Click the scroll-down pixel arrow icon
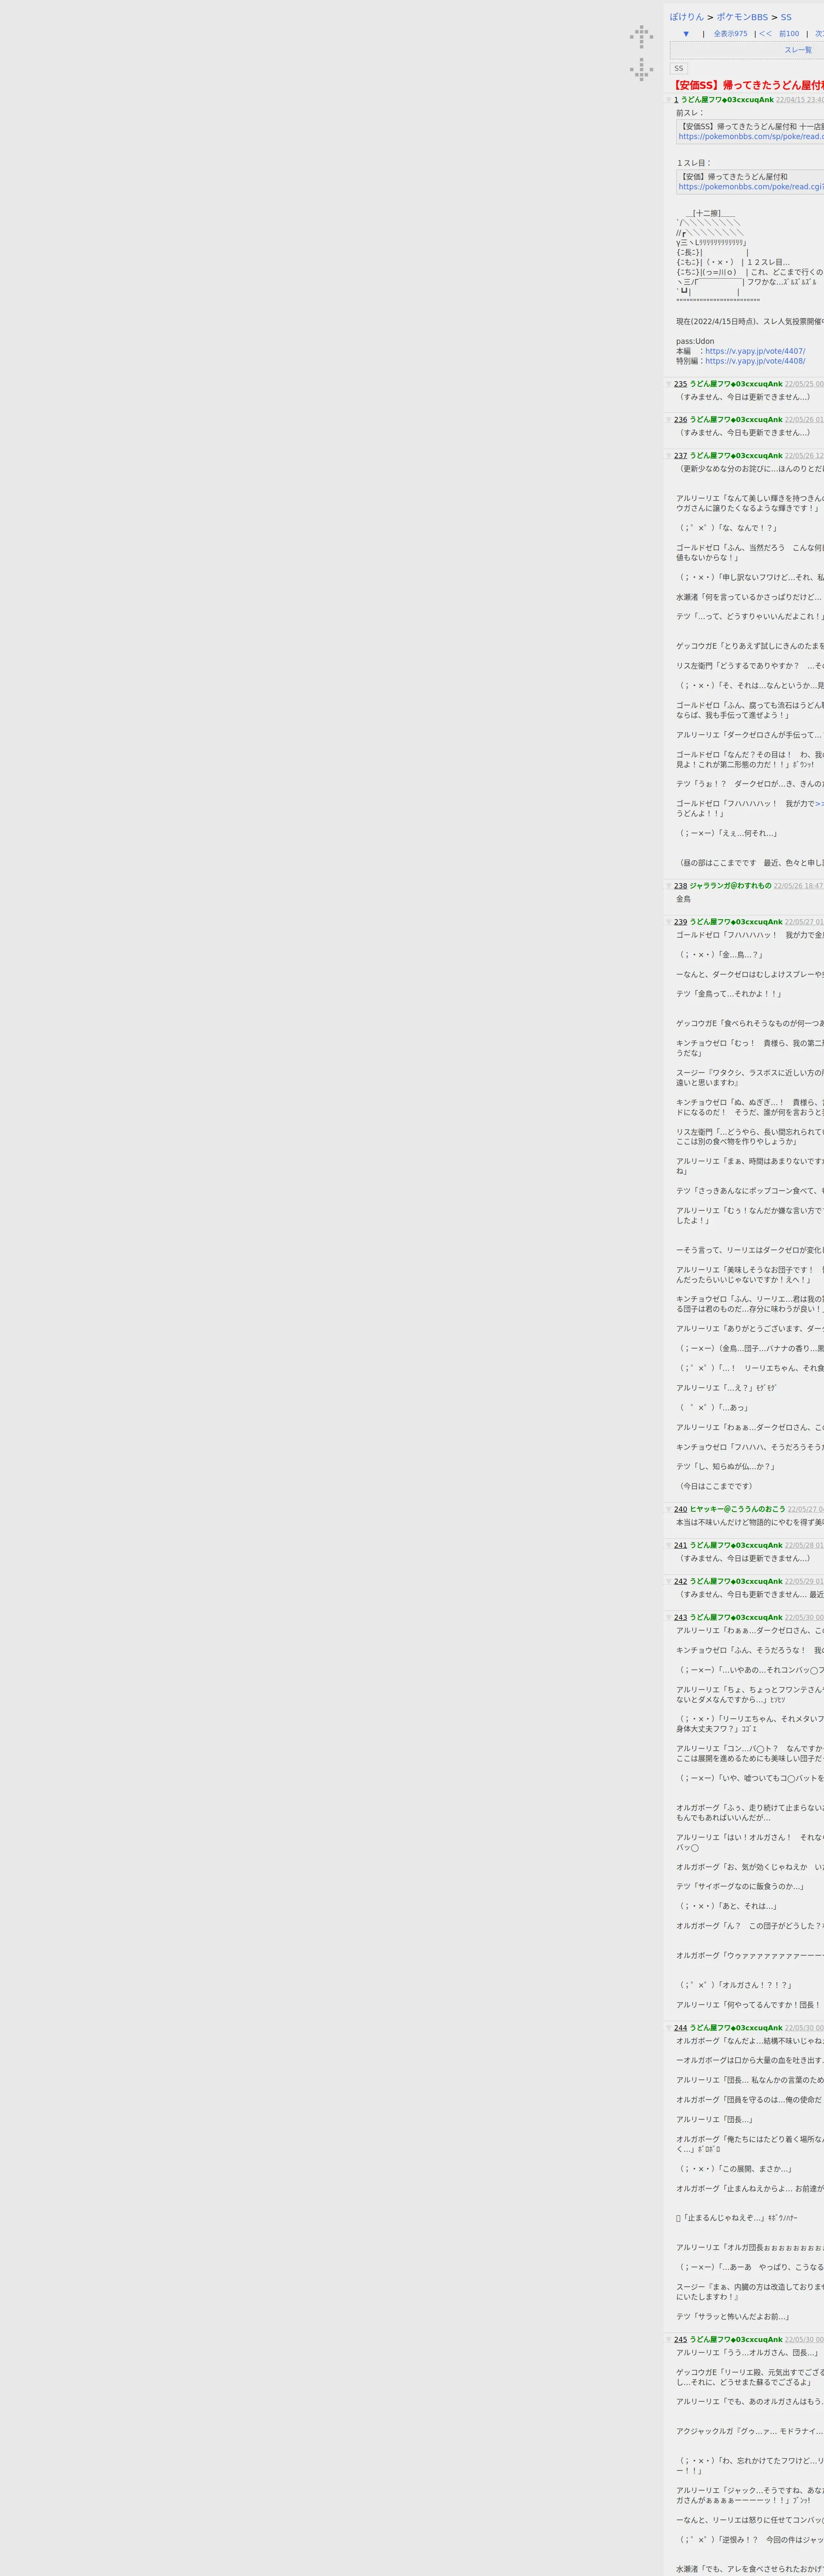The image size is (824, 2576). pyautogui.click(x=641, y=69)
